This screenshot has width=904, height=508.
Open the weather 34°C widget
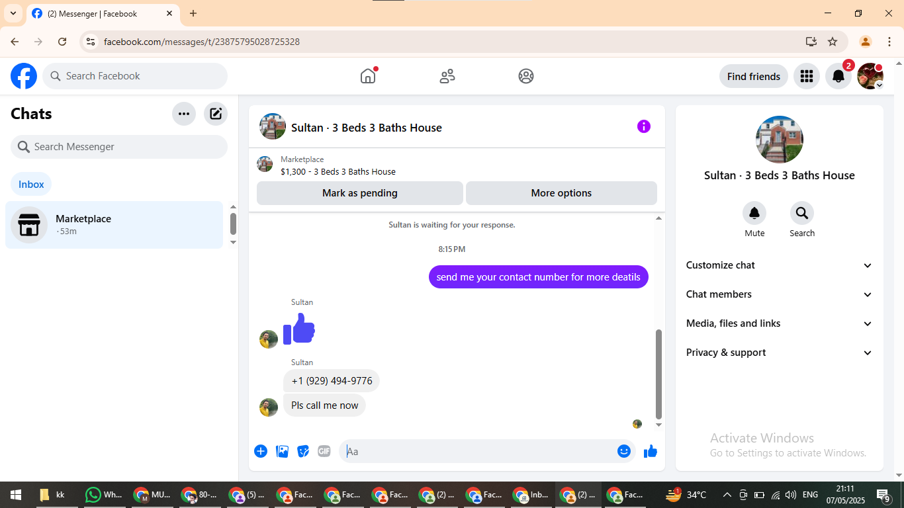click(x=686, y=495)
